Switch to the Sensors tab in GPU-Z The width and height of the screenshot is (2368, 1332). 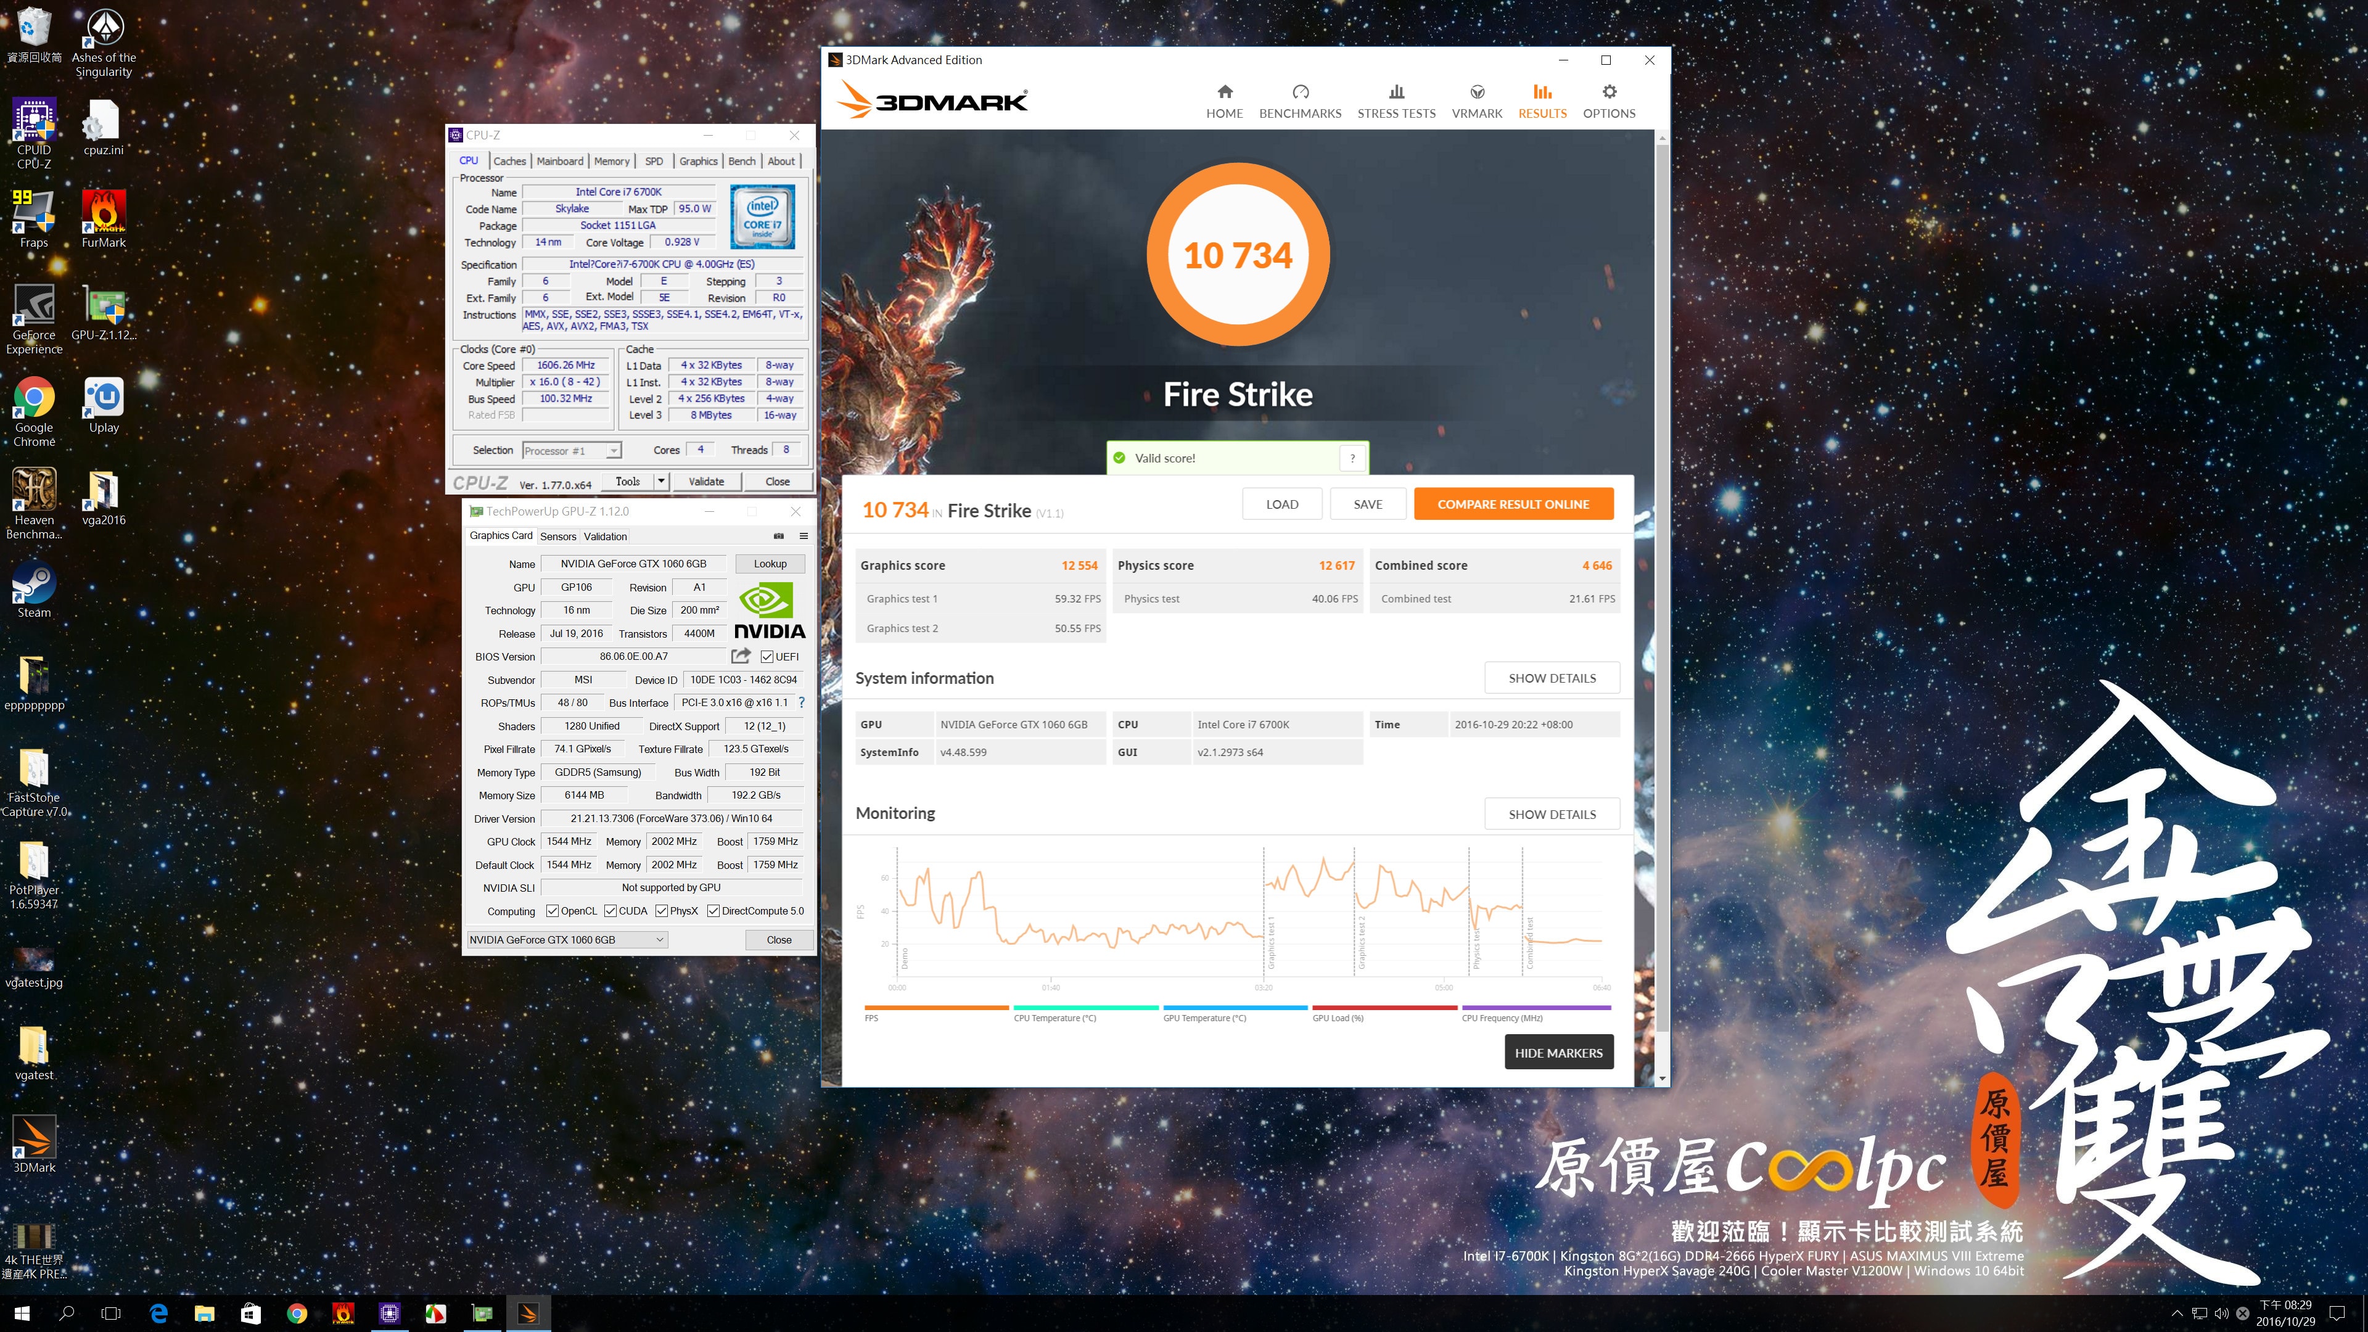pyautogui.click(x=558, y=536)
